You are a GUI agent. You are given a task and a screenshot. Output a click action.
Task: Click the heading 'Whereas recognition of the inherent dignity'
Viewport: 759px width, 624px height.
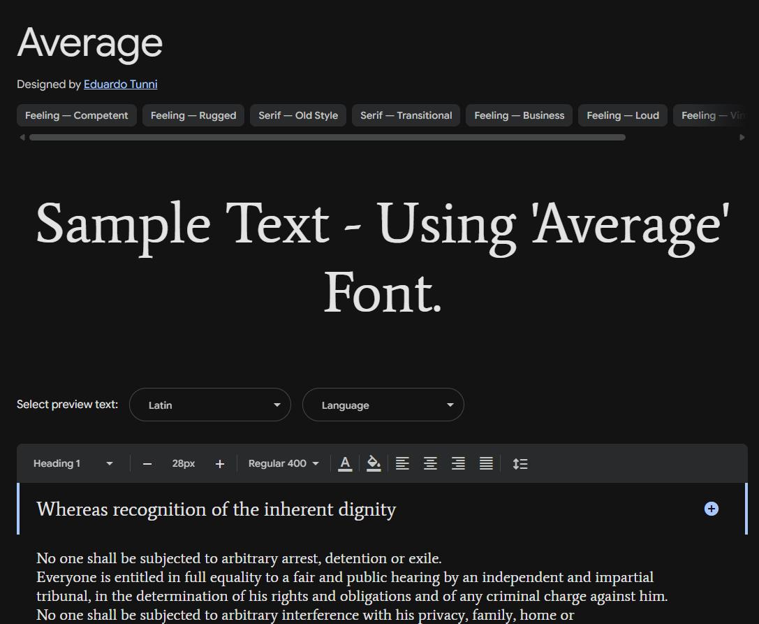[x=216, y=509]
